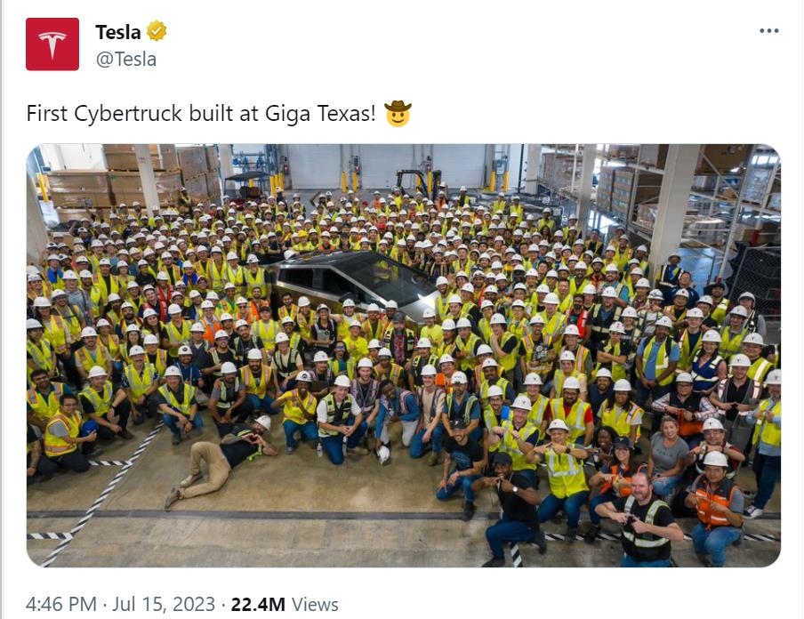Open the red Tesla logo avatar
804x619 pixels.
[x=52, y=44]
